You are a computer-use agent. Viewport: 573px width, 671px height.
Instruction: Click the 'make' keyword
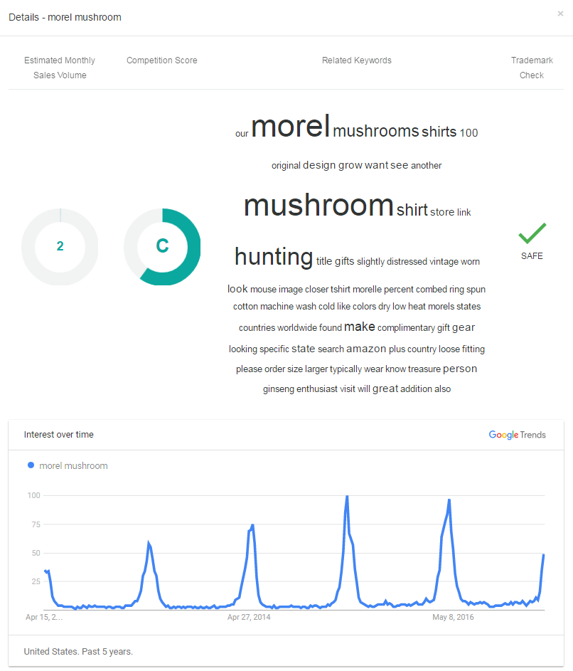360,327
